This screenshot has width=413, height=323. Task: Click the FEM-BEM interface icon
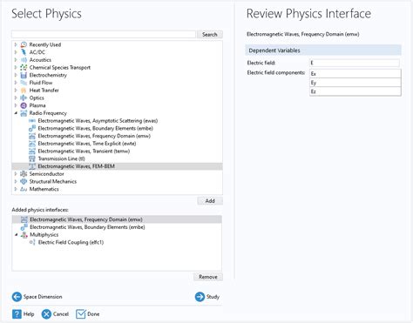pyautogui.click(x=32, y=166)
